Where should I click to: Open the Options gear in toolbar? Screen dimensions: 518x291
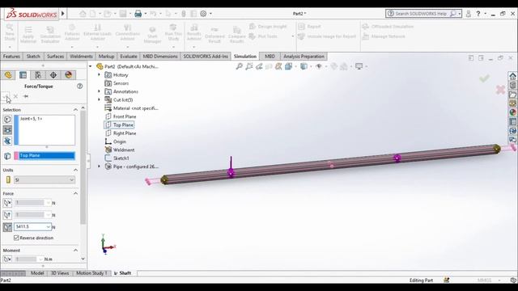click(203, 14)
